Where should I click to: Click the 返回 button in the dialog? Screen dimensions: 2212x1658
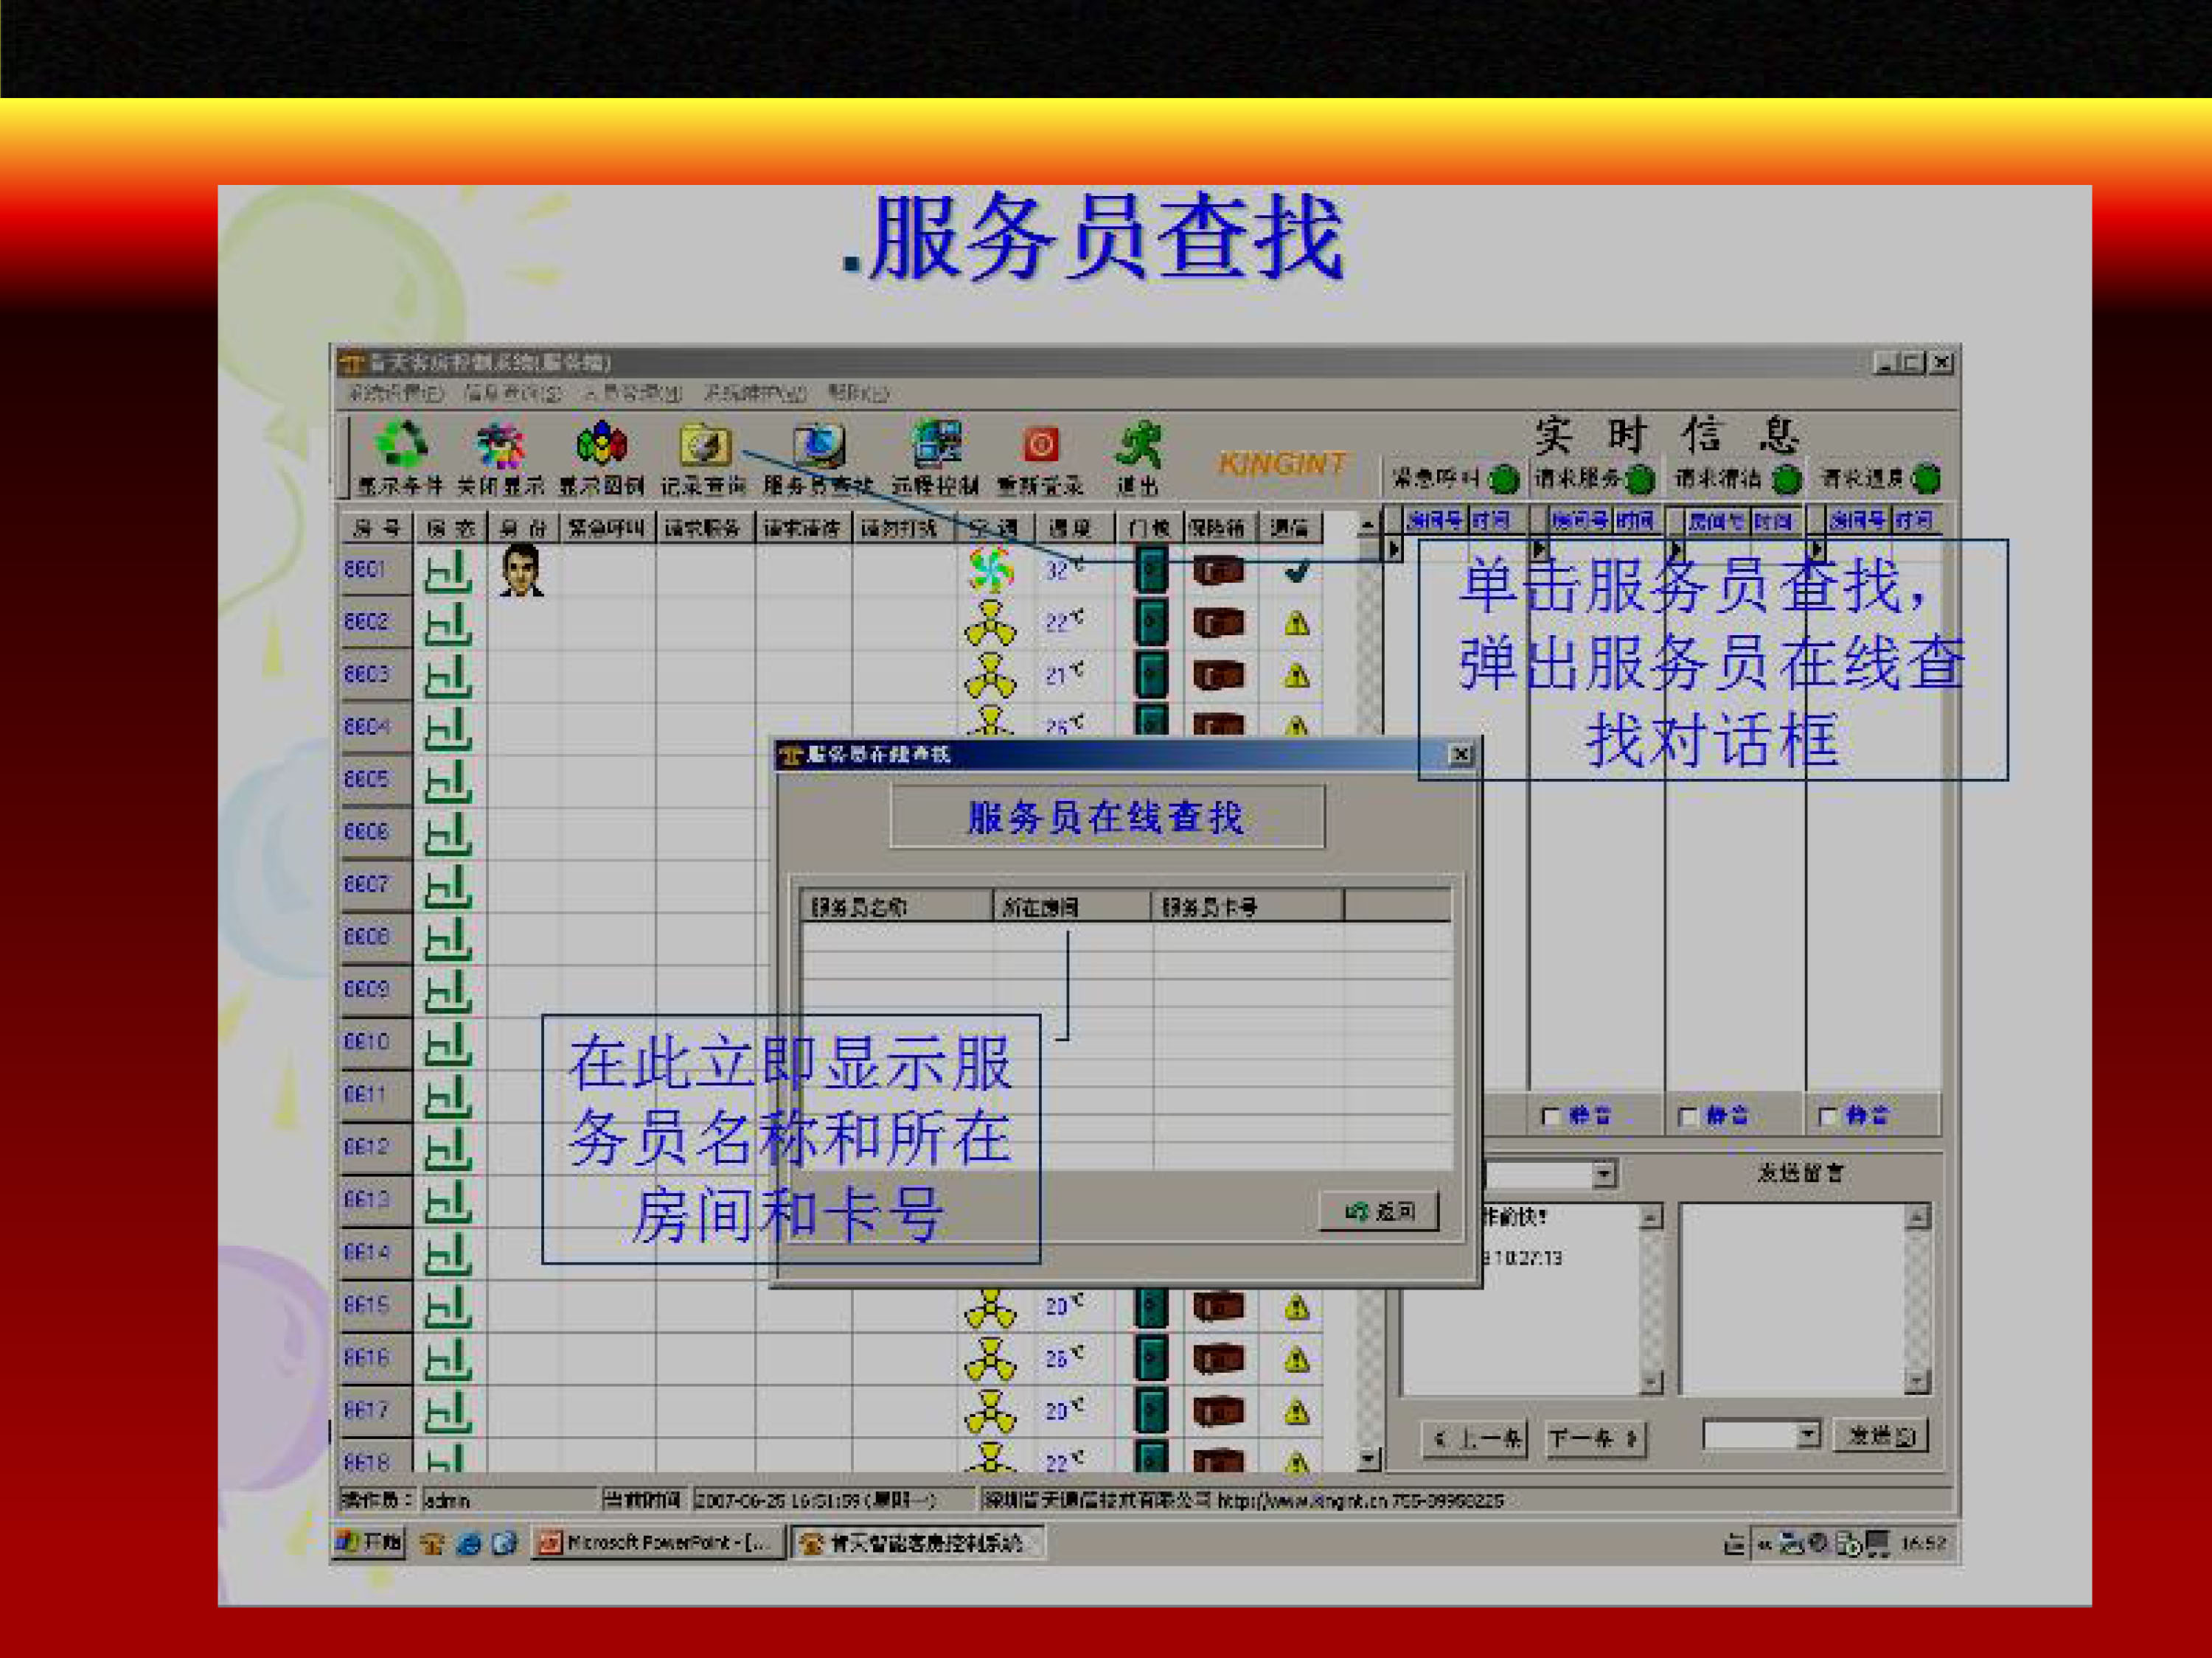[x=1379, y=1211]
